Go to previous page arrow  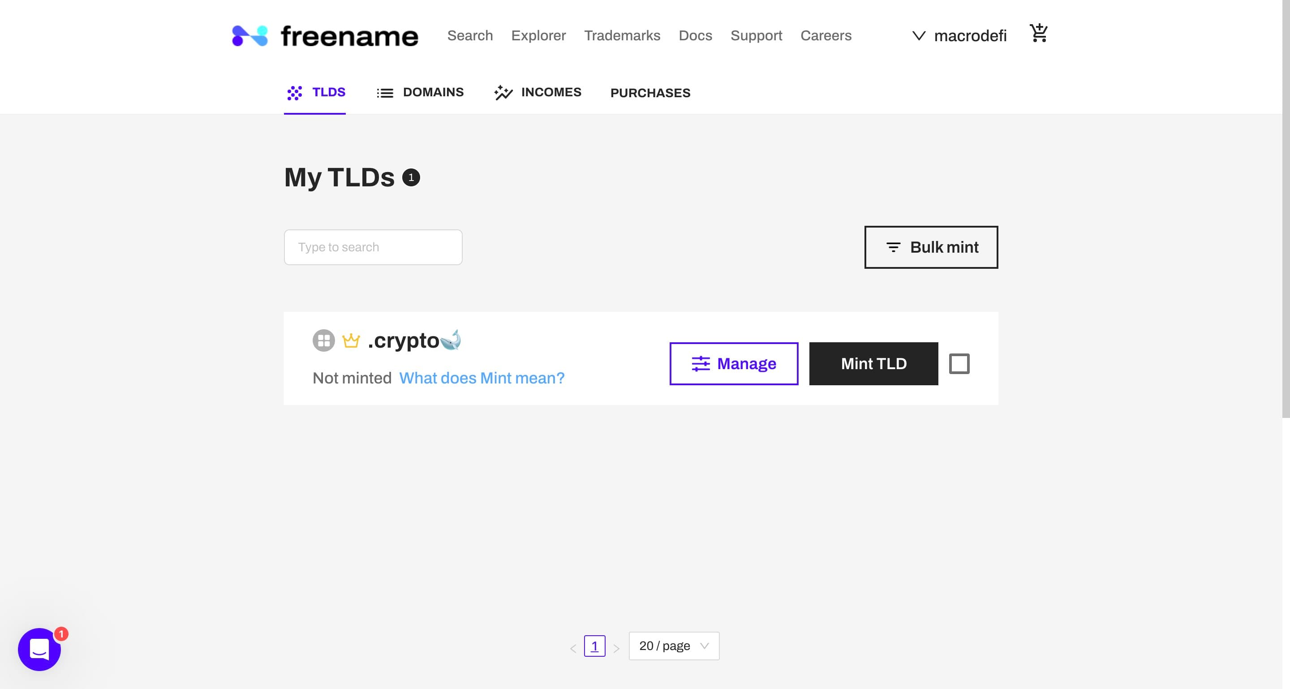tap(573, 648)
